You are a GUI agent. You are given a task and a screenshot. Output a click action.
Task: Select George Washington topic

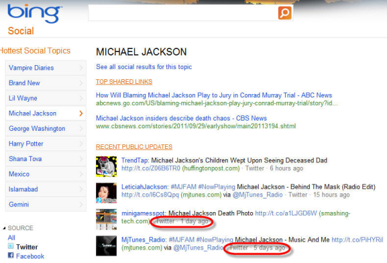pos(46,128)
